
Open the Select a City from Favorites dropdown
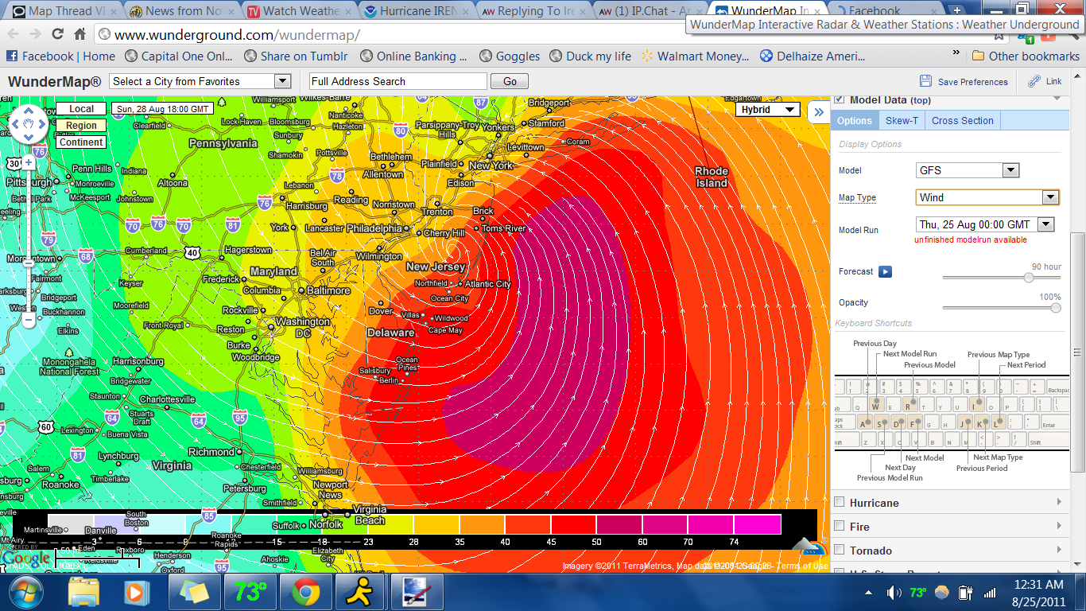[201, 81]
